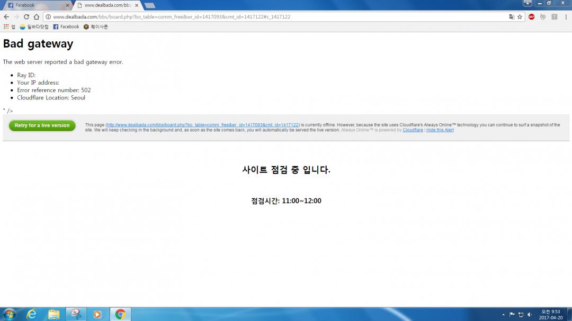Image resolution: width=572 pixels, height=321 pixels.
Task: Close the dealbada.com tab
Action: point(136,5)
